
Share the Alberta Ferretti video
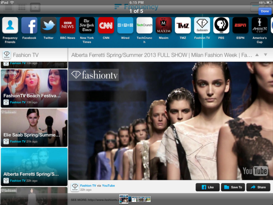[x=258, y=187]
